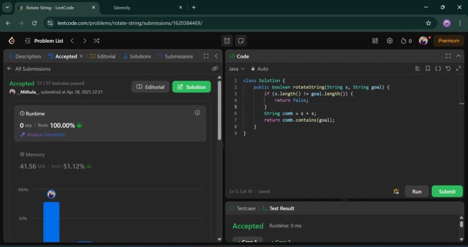Switch to the Editorial tab
Screen dimensions: 468x247
103,56
